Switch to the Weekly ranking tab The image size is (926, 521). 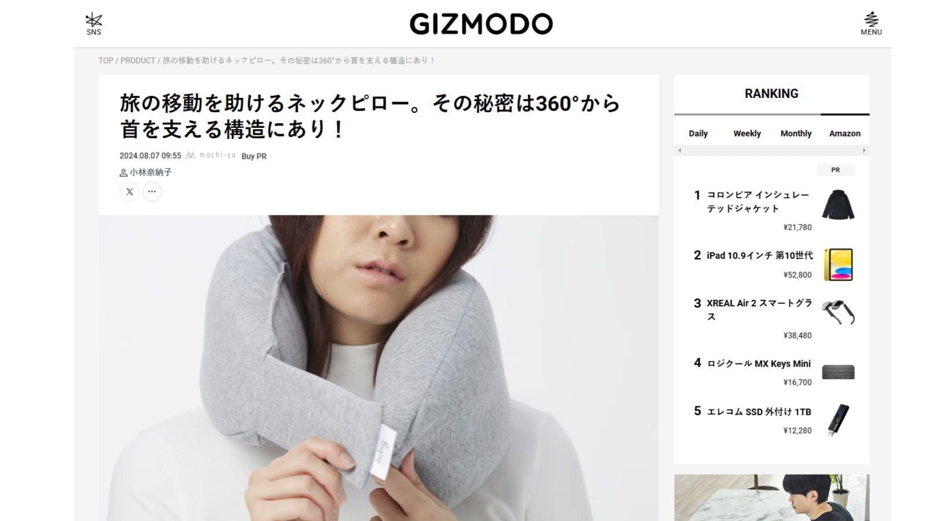tap(747, 133)
